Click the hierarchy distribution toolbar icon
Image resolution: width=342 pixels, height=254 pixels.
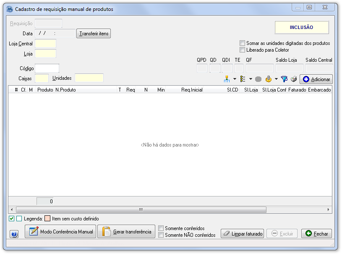pyautogui.click(x=227, y=79)
